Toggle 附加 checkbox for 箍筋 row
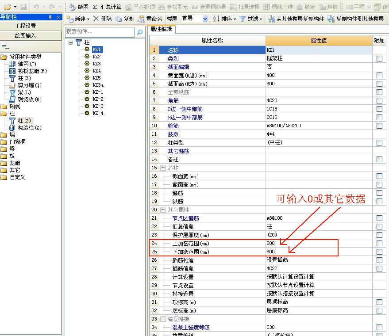389x336 pixels. tap(379, 126)
